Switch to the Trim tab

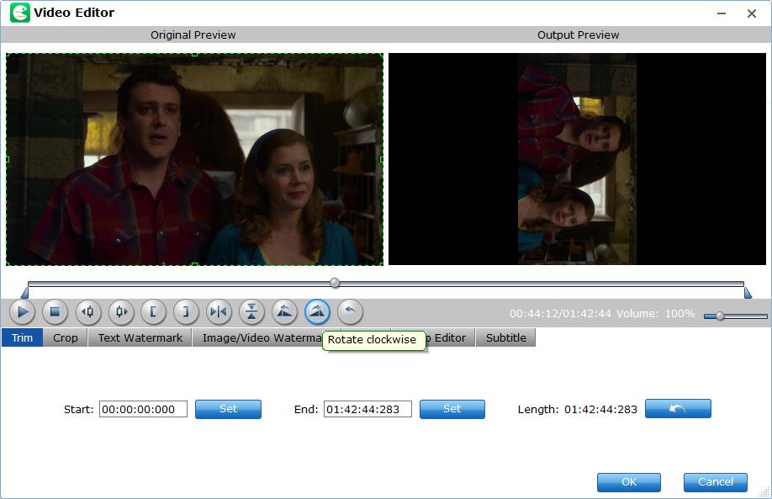coord(22,338)
